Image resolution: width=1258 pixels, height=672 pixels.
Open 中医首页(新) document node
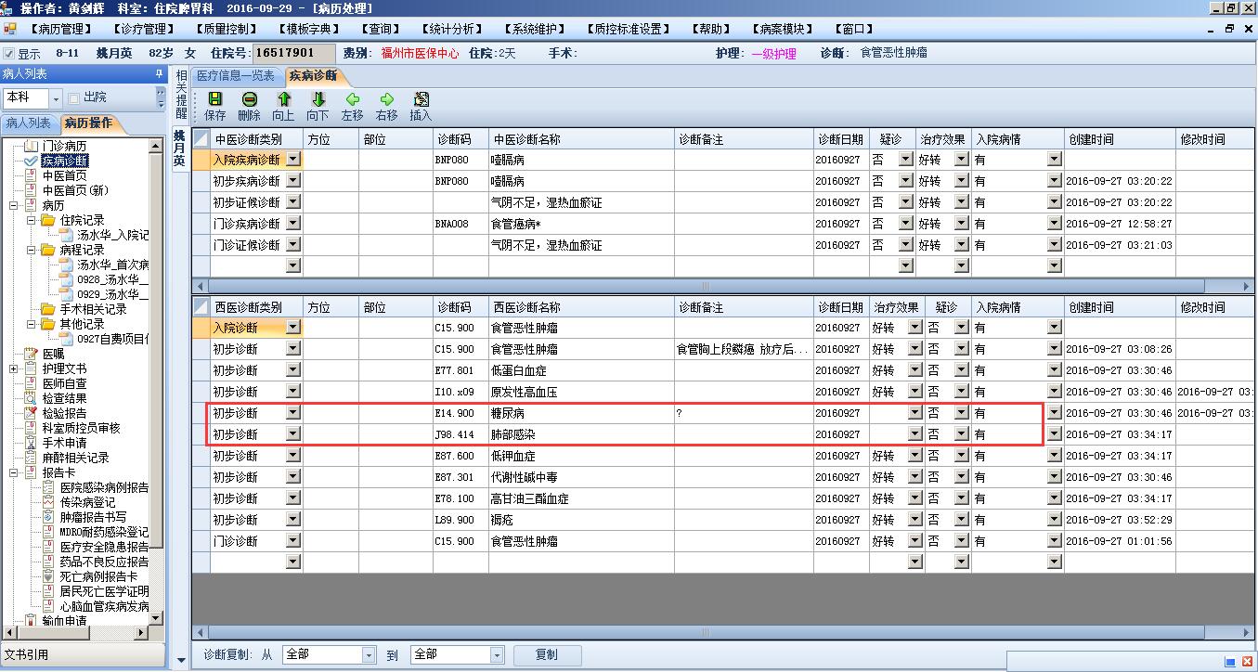[x=74, y=190]
